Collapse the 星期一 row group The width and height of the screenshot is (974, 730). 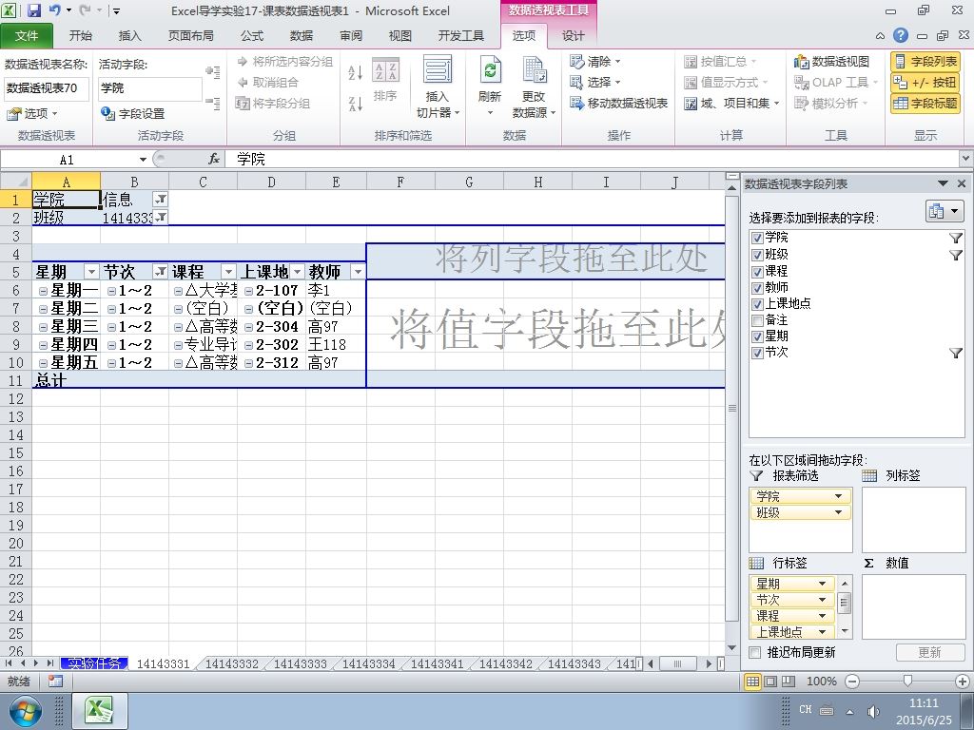point(43,291)
